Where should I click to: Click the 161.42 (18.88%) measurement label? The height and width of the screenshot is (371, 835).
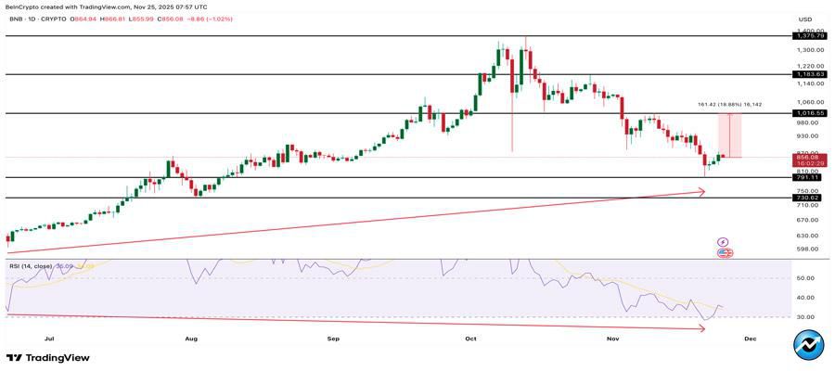click(729, 105)
